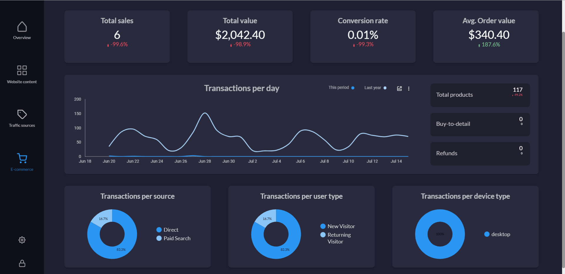This screenshot has width=565, height=274.
Task: Click the -99.6% sales change indicator
Action: (117, 44)
